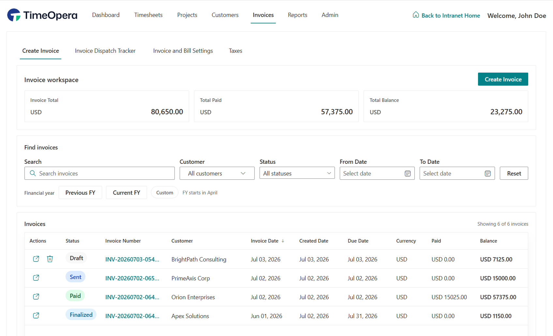Filter by Previous FY
This screenshot has width=553, height=336.
[x=80, y=192]
